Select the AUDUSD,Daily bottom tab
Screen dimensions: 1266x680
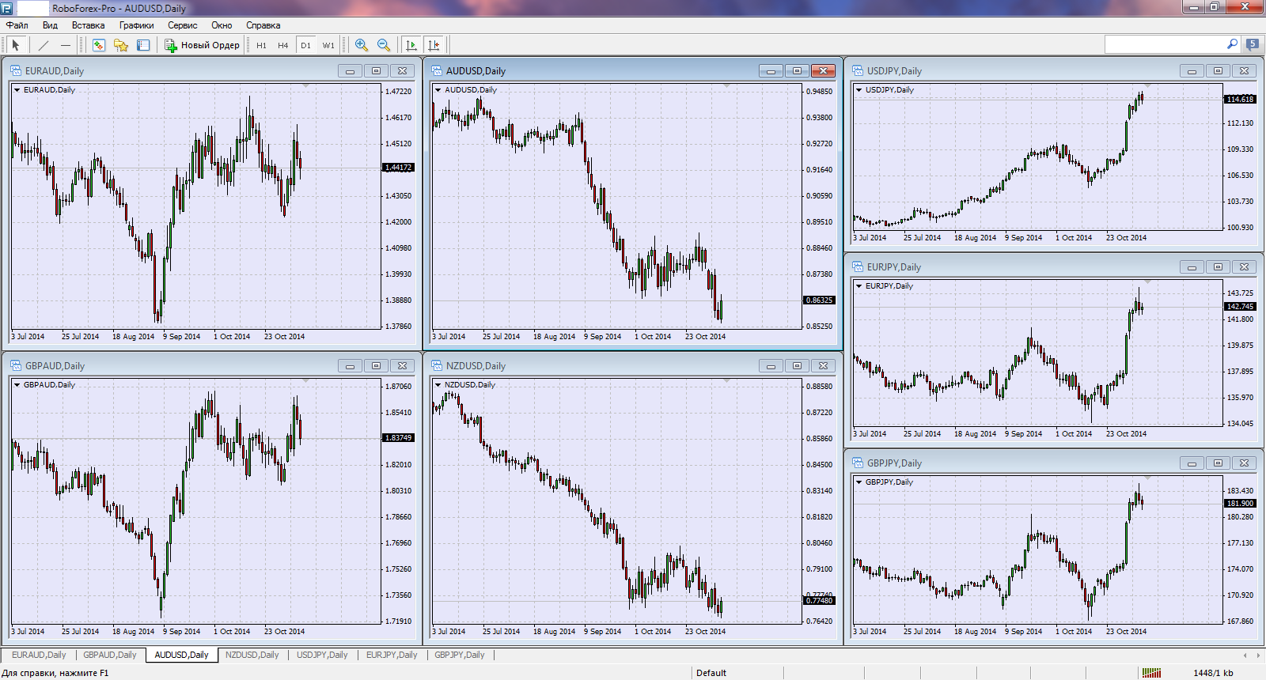[182, 655]
